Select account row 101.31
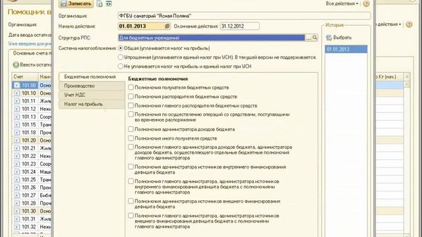 (32, 219)
